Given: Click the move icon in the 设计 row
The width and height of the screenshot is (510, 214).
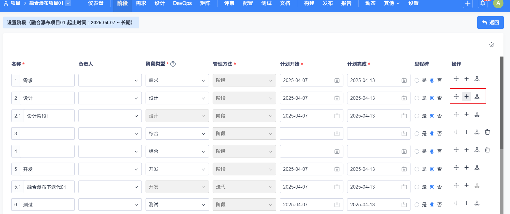Looking at the screenshot, I should coord(456,96).
